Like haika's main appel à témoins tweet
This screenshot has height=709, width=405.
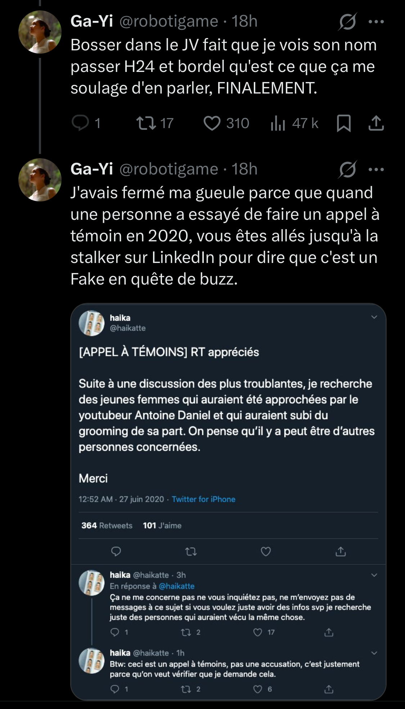click(266, 551)
